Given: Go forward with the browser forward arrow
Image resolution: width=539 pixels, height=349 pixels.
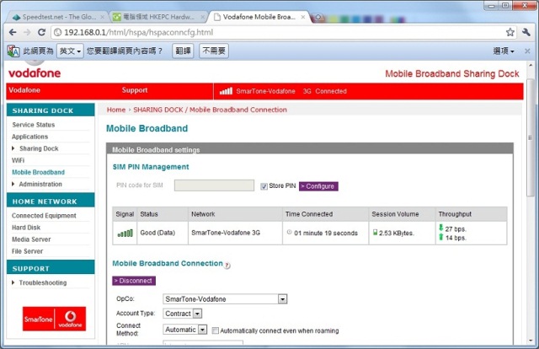Looking at the screenshot, I should (x=27, y=32).
